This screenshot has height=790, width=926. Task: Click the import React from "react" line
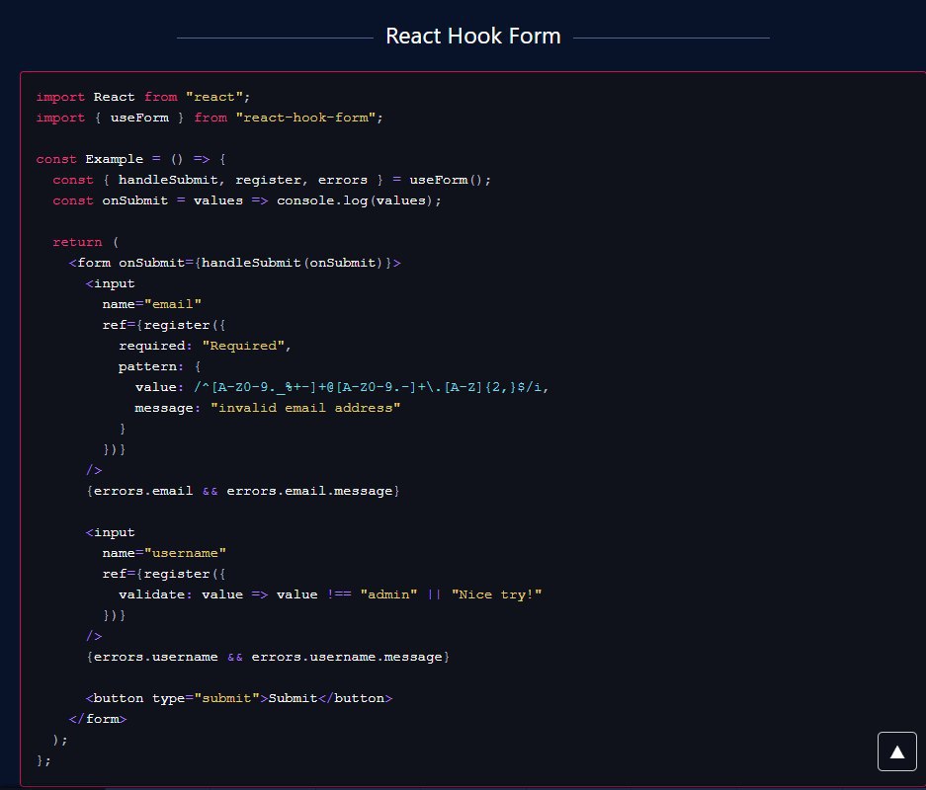[143, 97]
